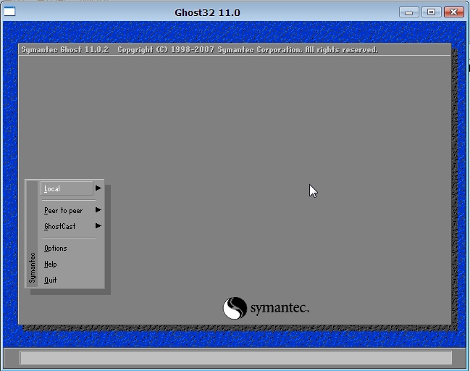Image resolution: width=470 pixels, height=371 pixels.
Task: Expand the GhostCast submenu arrow
Action: (x=98, y=226)
